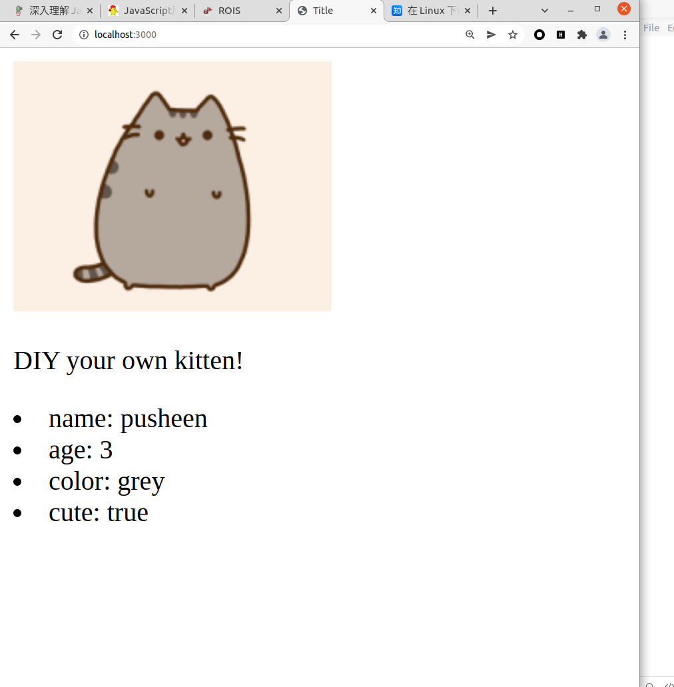Minimize the Chrome window
The width and height of the screenshot is (674, 687).
click(x=571, y=11)
